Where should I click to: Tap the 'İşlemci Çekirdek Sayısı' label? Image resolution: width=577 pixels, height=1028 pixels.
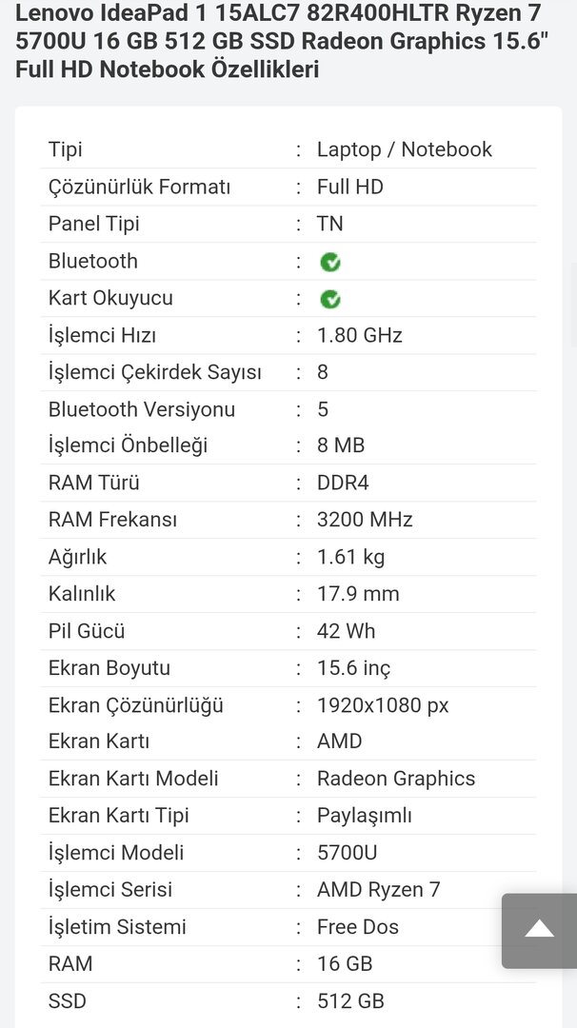click(154, 372)
